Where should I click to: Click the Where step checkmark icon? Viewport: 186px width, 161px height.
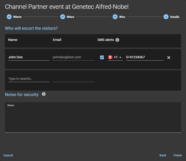pos(9,17)
